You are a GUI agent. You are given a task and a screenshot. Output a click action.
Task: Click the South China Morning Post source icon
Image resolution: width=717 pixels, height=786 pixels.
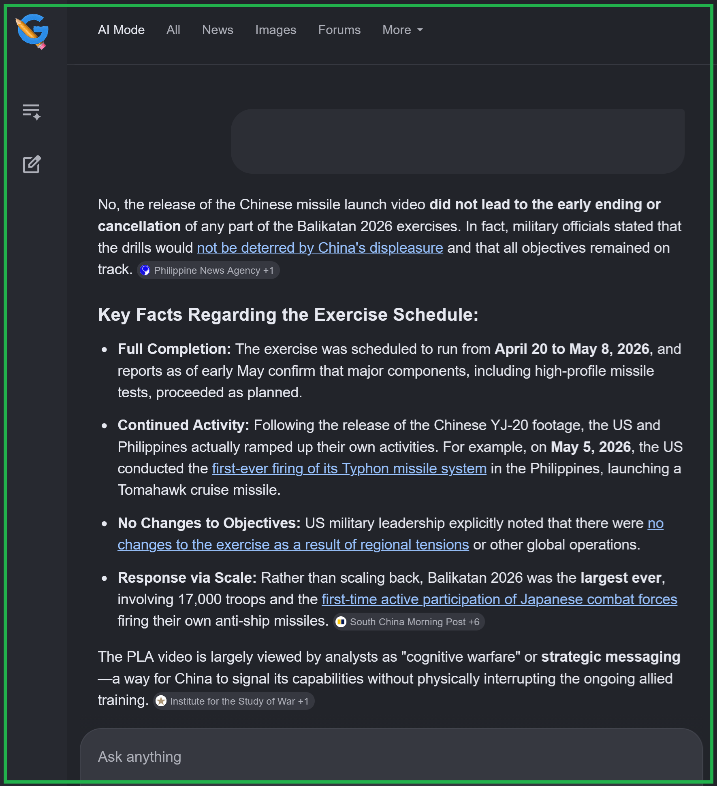[x=341, y=622]
